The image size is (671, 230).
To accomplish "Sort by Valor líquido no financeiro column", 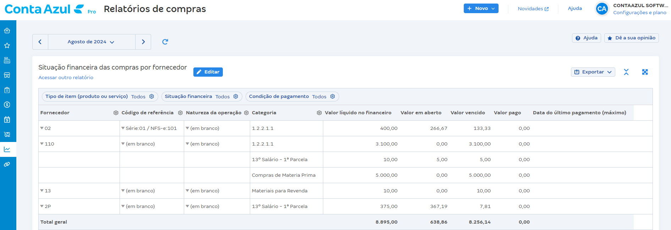I will click(x=358, y=113).
